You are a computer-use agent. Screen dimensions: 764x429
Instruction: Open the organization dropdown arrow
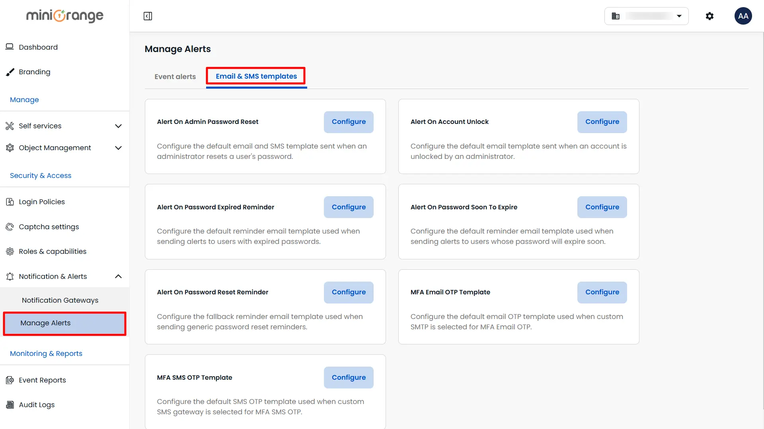pos(679,16)
